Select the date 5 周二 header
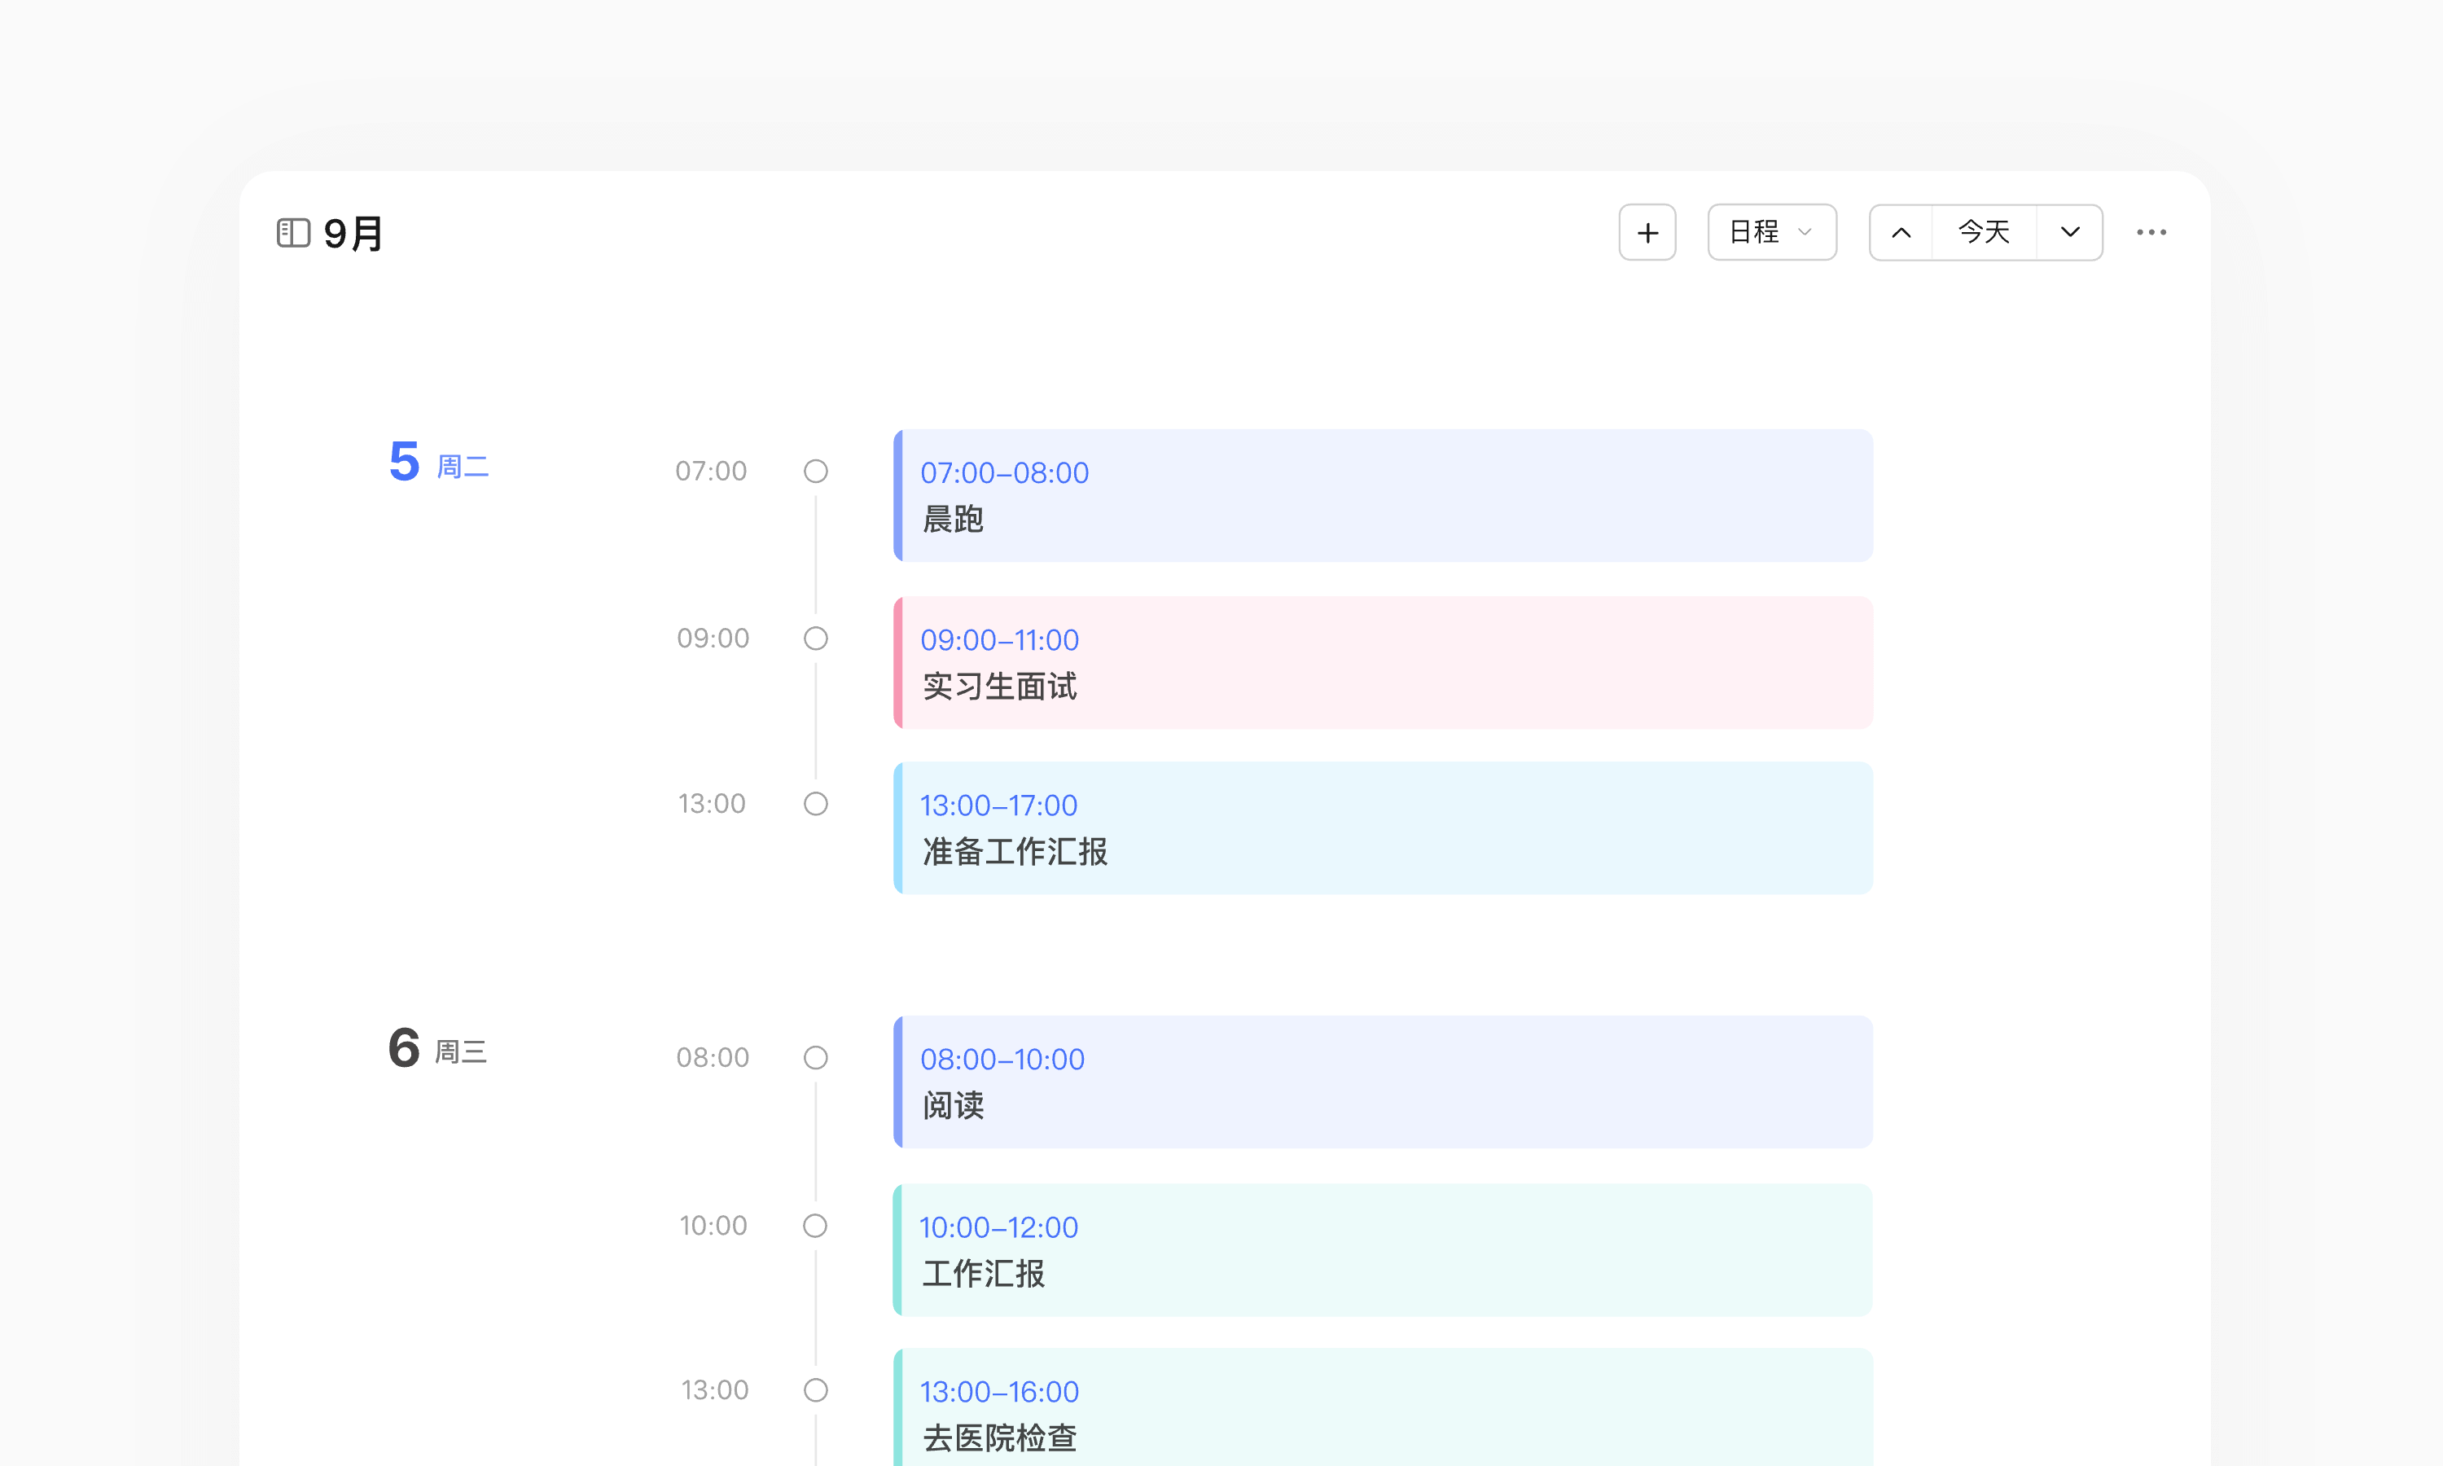Viewport: 2443px width, 1466px height. pyautogui.click(x=438, y=463)
